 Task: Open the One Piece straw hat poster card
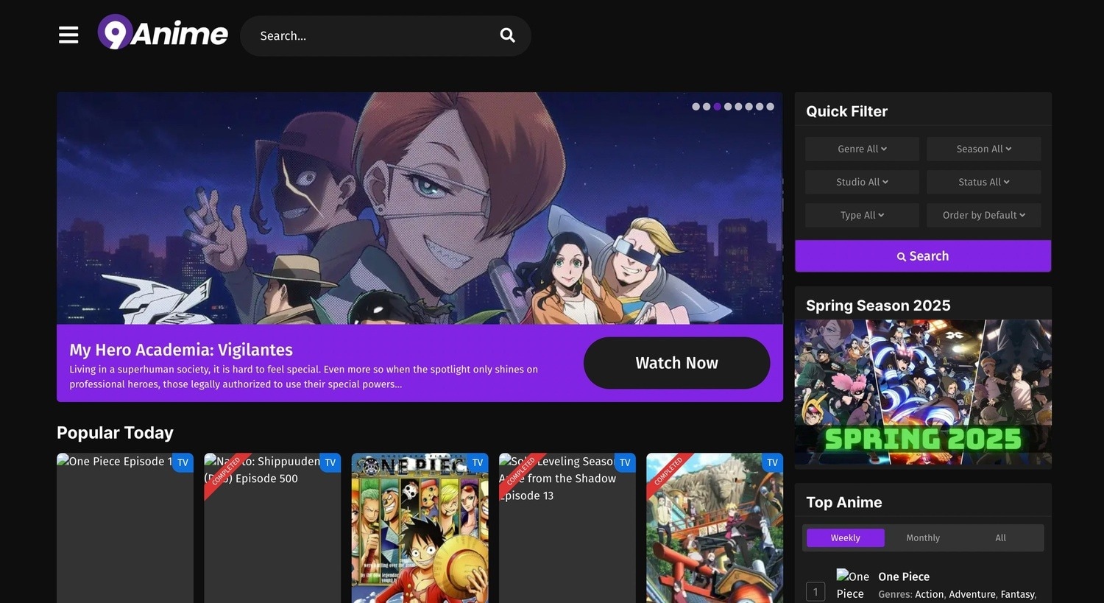420,528
